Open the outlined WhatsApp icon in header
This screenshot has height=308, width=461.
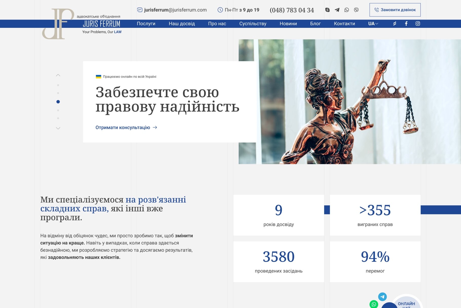tap(347, 10)
